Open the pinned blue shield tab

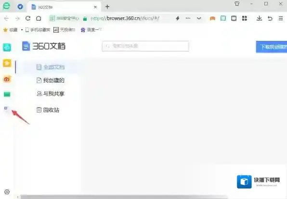20,7
